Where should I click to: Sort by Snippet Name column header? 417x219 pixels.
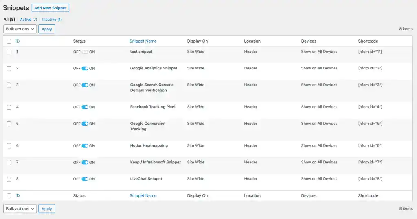143,41
